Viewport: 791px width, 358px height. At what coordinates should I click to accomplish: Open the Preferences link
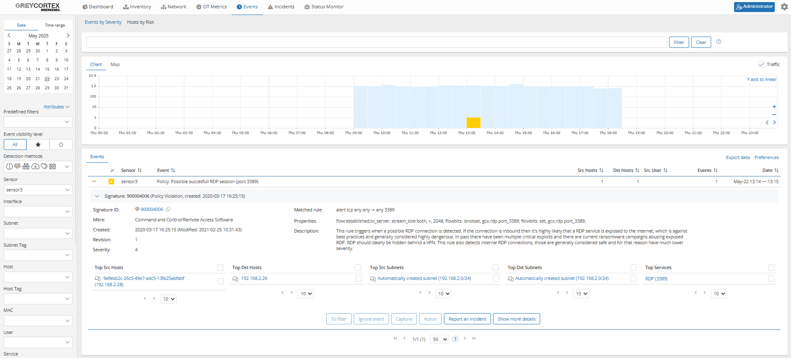click(x=766, y=157)
